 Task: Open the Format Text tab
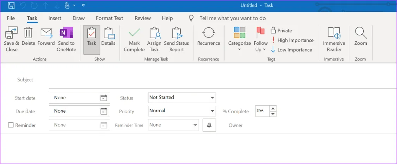(x=109, y=18)
